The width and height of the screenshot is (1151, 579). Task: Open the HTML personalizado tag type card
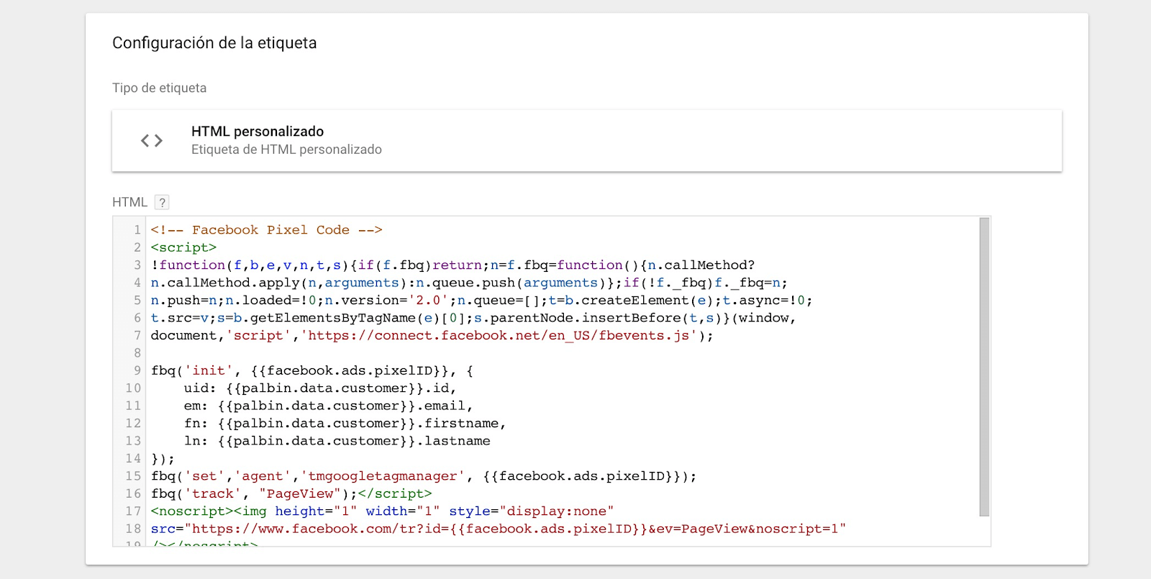587,140
